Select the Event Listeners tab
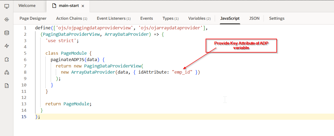This screenshot has width=334, height=136. [x=114, y=18]
